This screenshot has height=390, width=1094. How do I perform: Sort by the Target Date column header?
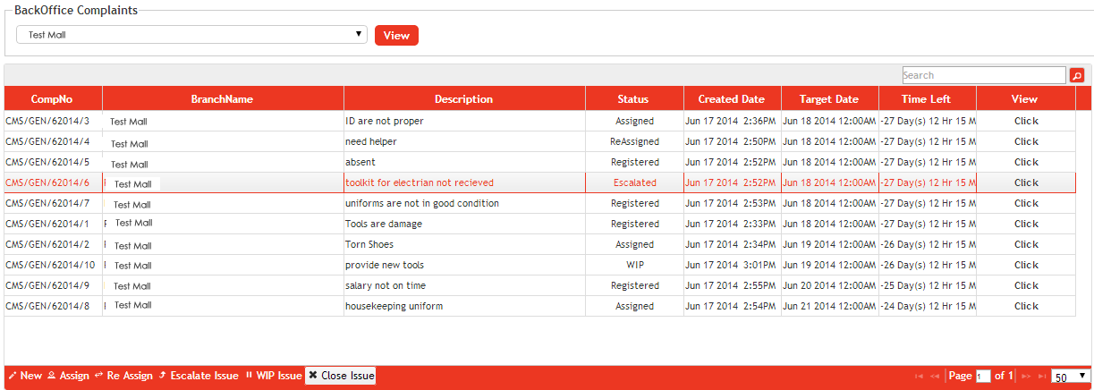(x=829, y=99)
